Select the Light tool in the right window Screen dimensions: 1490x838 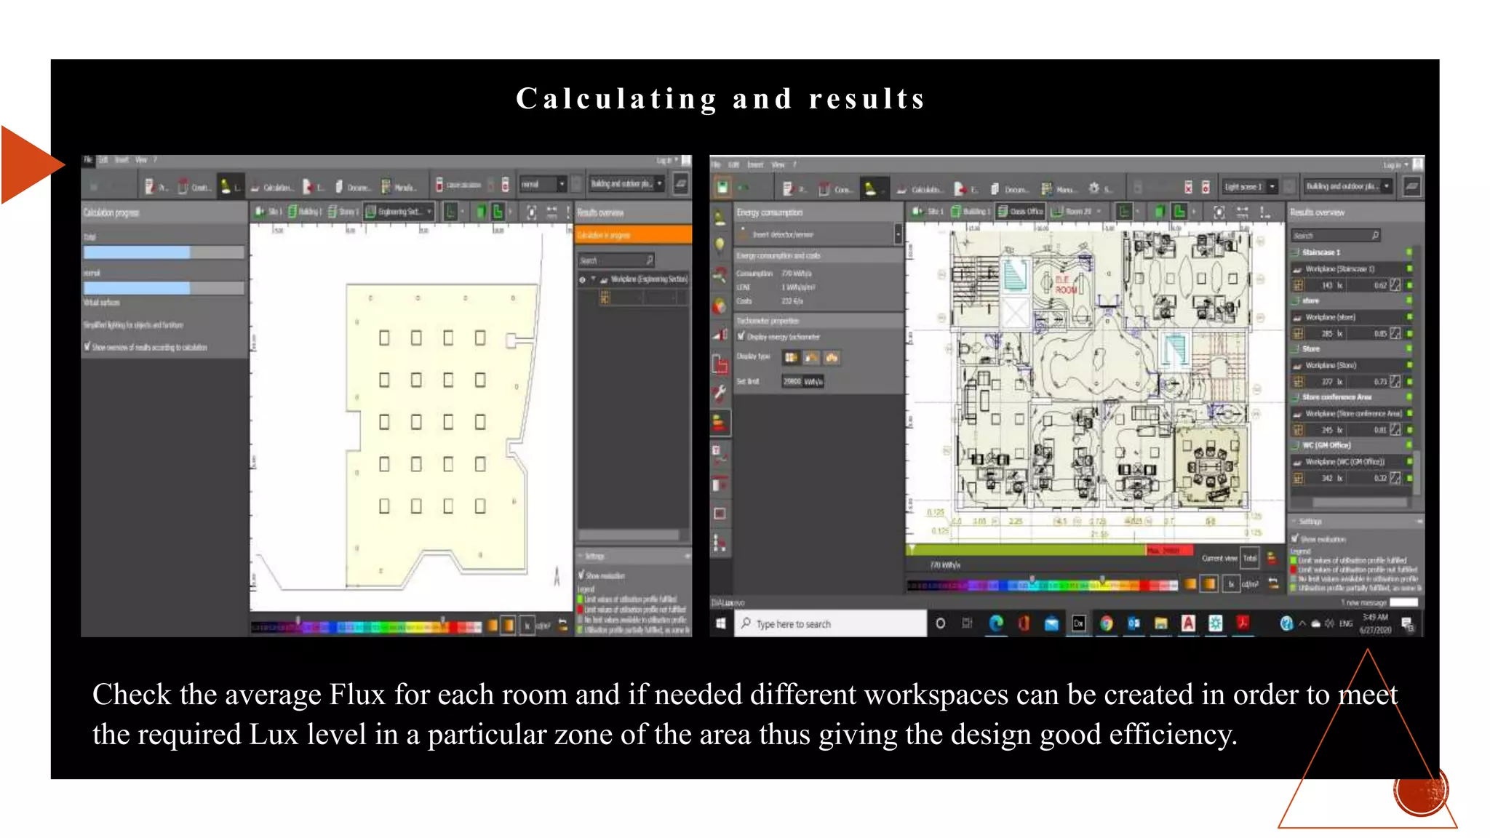click(x=870, y=188)
